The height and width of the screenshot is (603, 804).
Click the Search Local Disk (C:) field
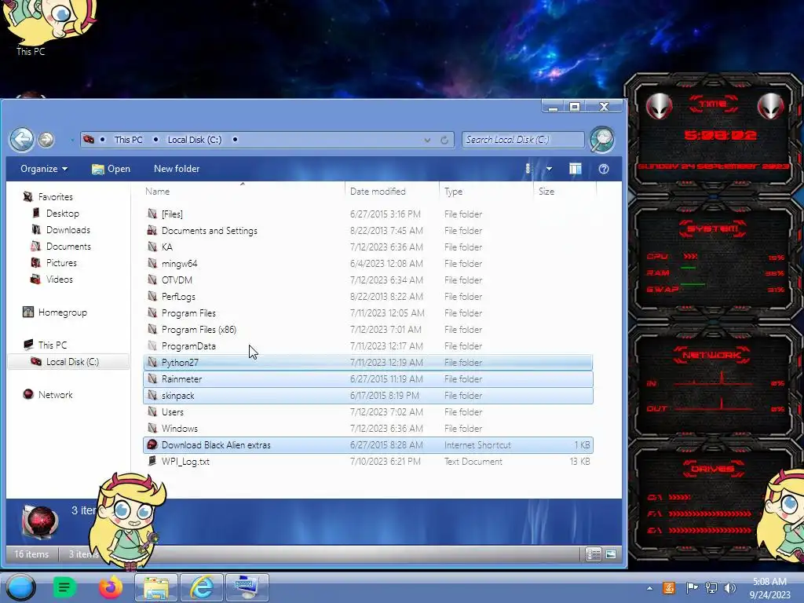(522, 140)
